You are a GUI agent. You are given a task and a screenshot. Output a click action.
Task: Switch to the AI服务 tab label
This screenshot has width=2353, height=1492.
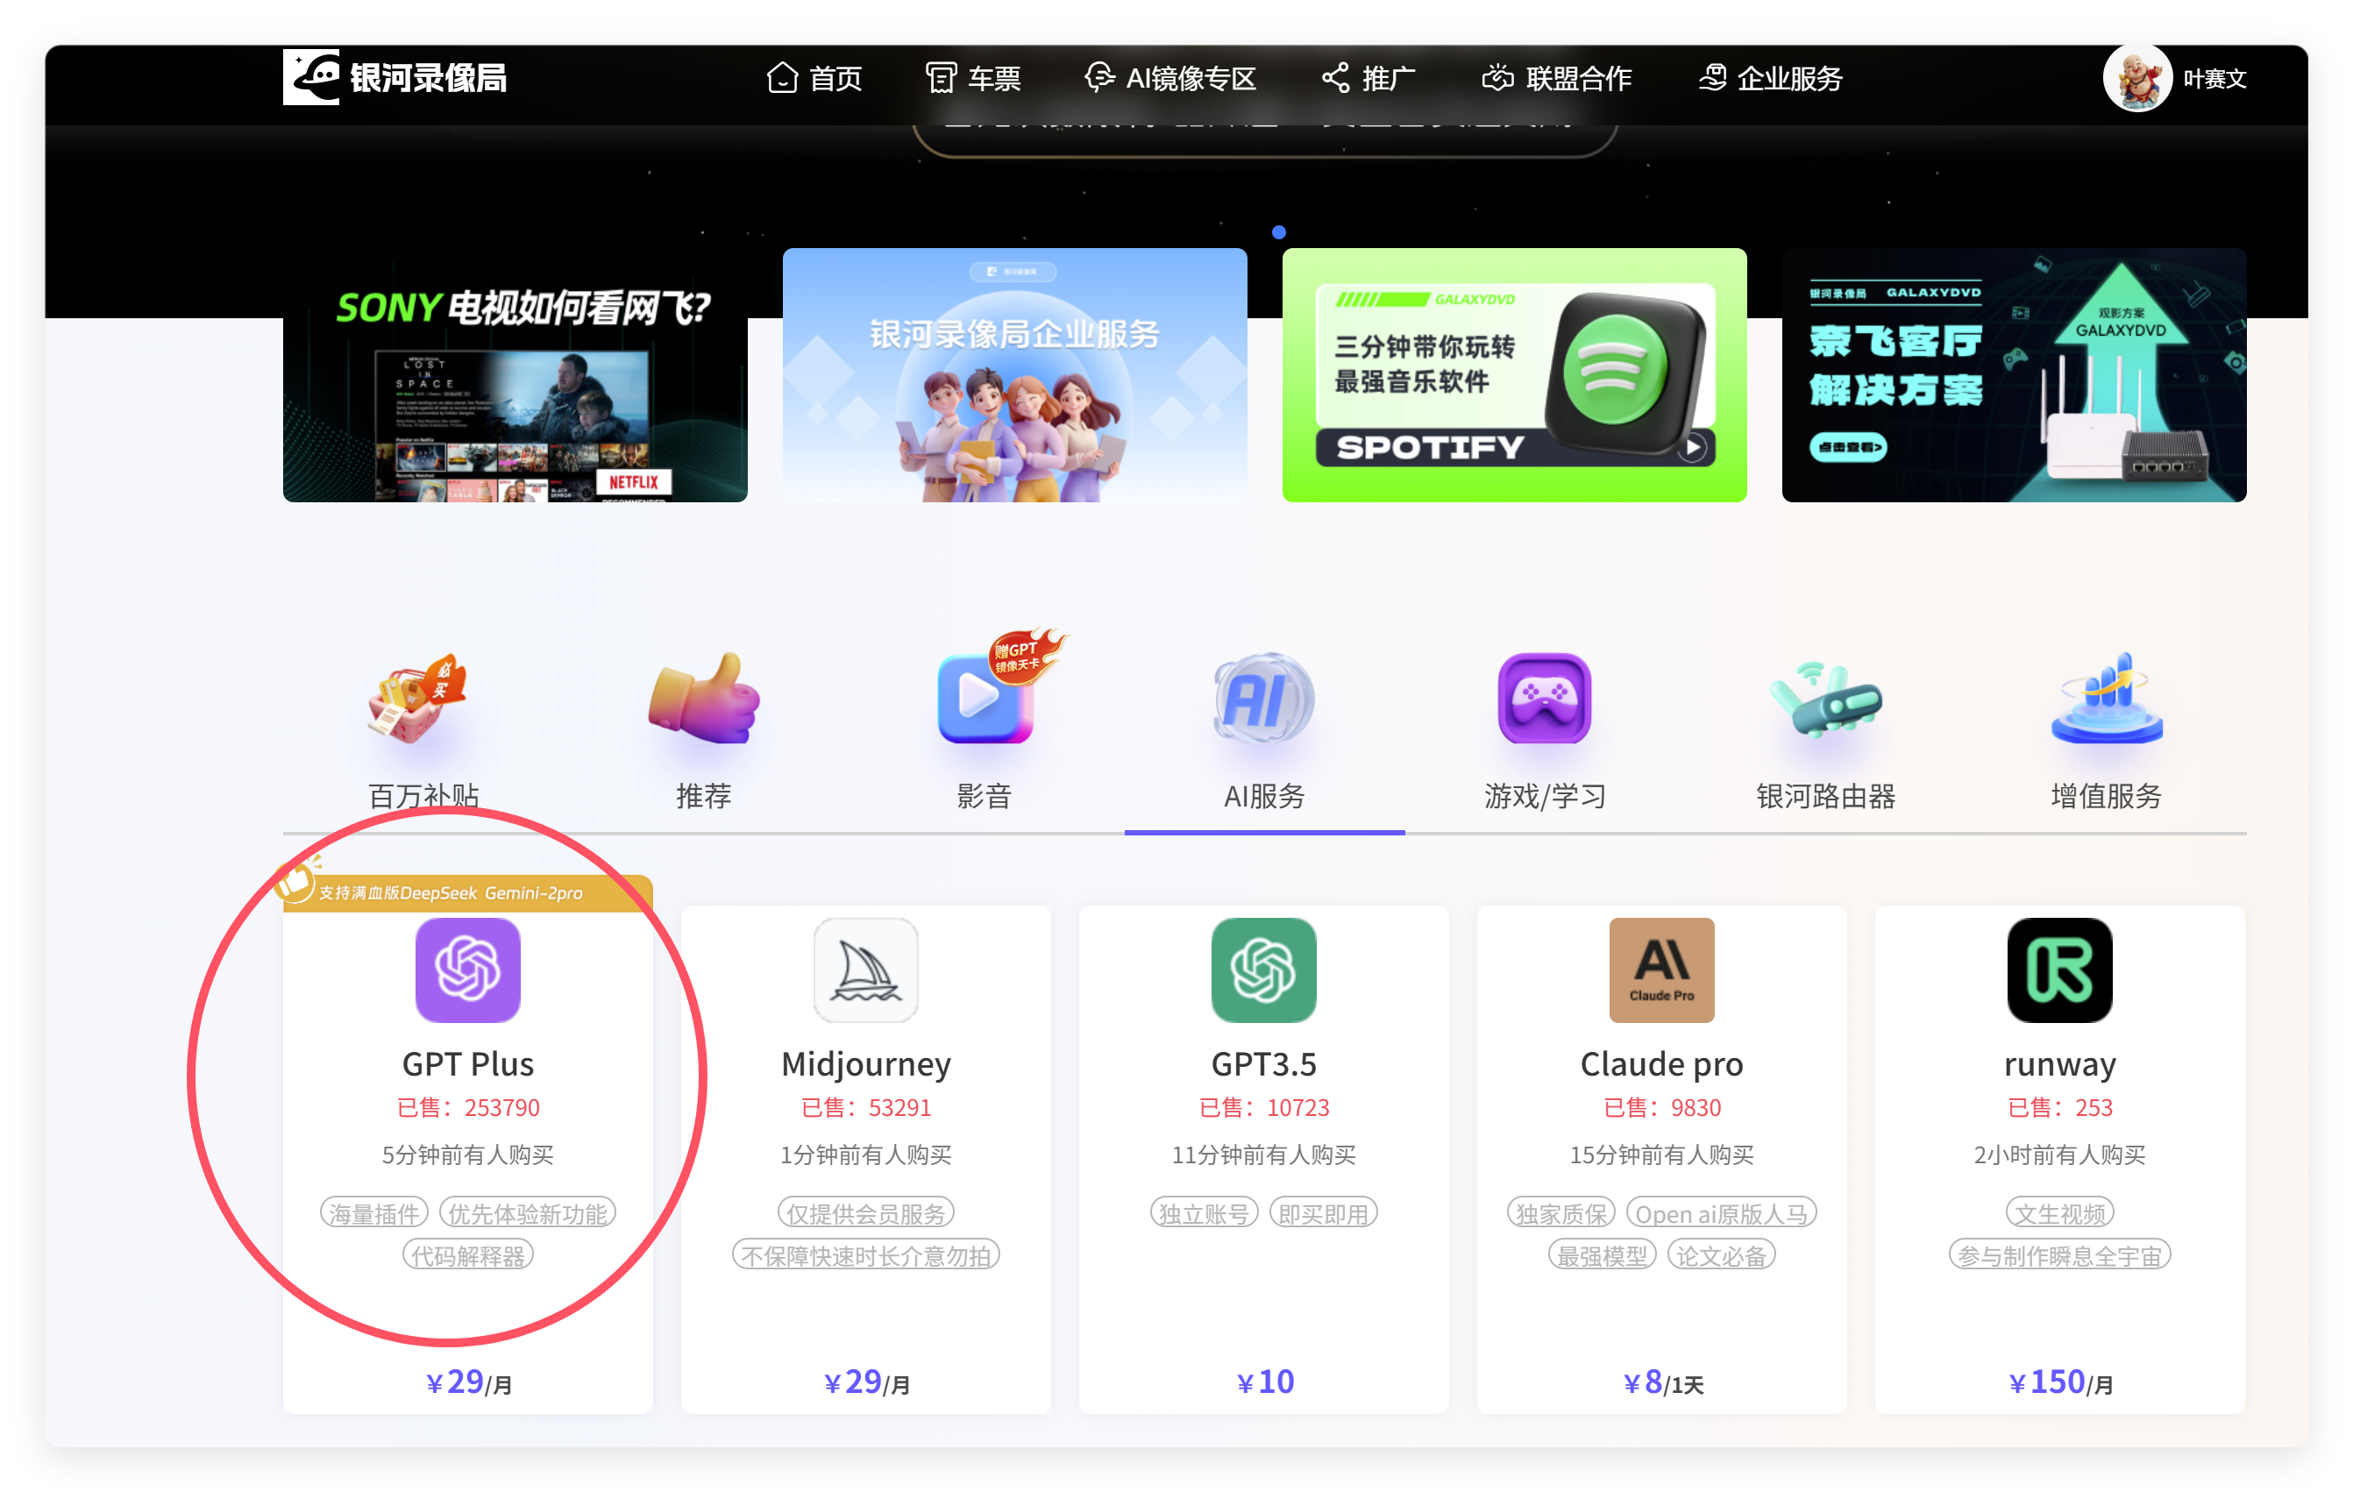pyautogui.click(x=1264, y=796)
